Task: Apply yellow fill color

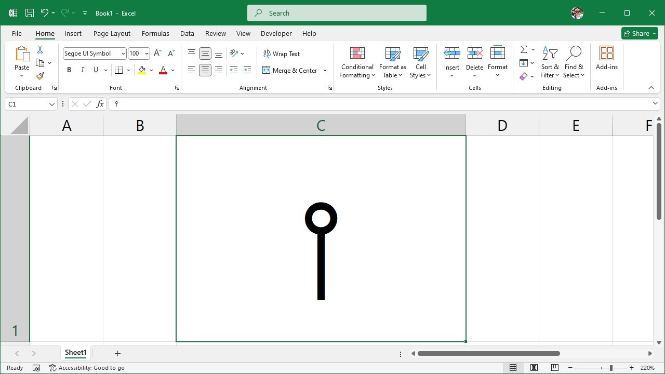Action: pyautogui.click(x=142, y=70)
